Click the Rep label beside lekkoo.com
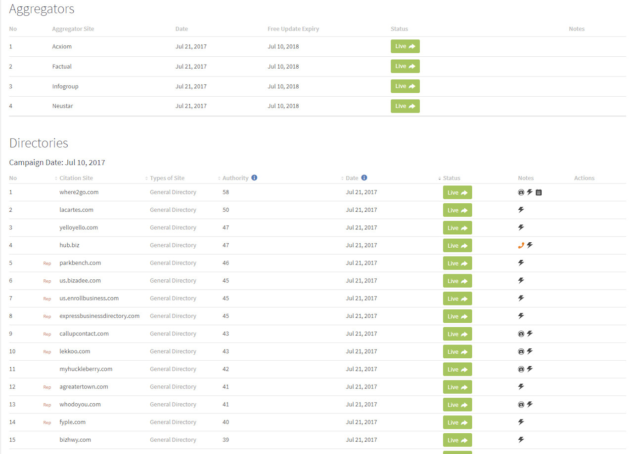This screenshot has height=454, width=633. point(47,352)
